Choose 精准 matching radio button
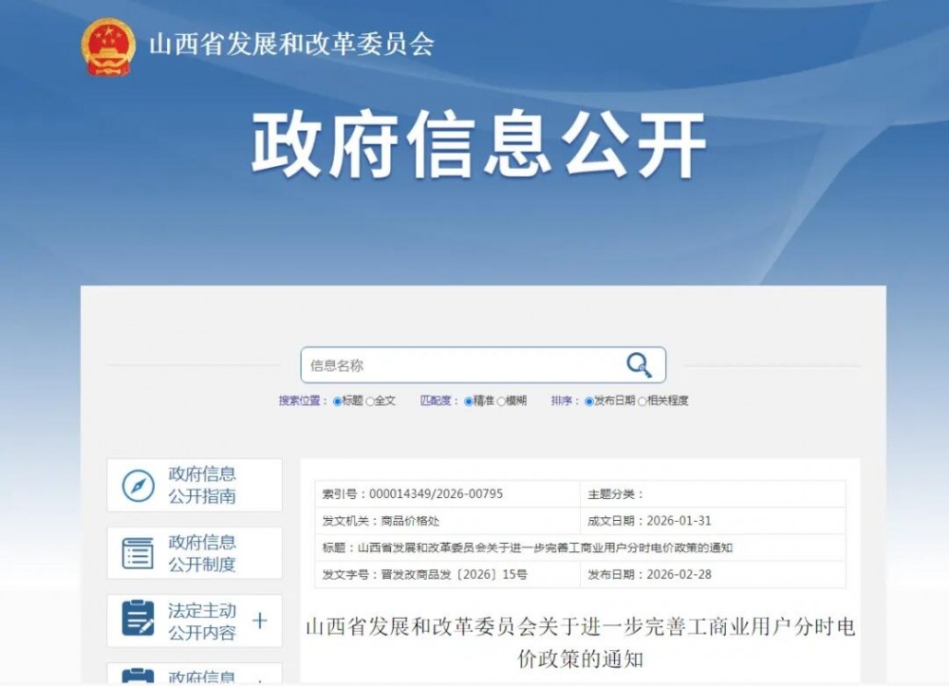The image size is (949, 686). point(469,401)
